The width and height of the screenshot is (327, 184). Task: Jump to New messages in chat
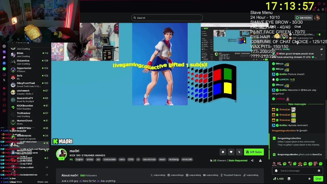297,104
